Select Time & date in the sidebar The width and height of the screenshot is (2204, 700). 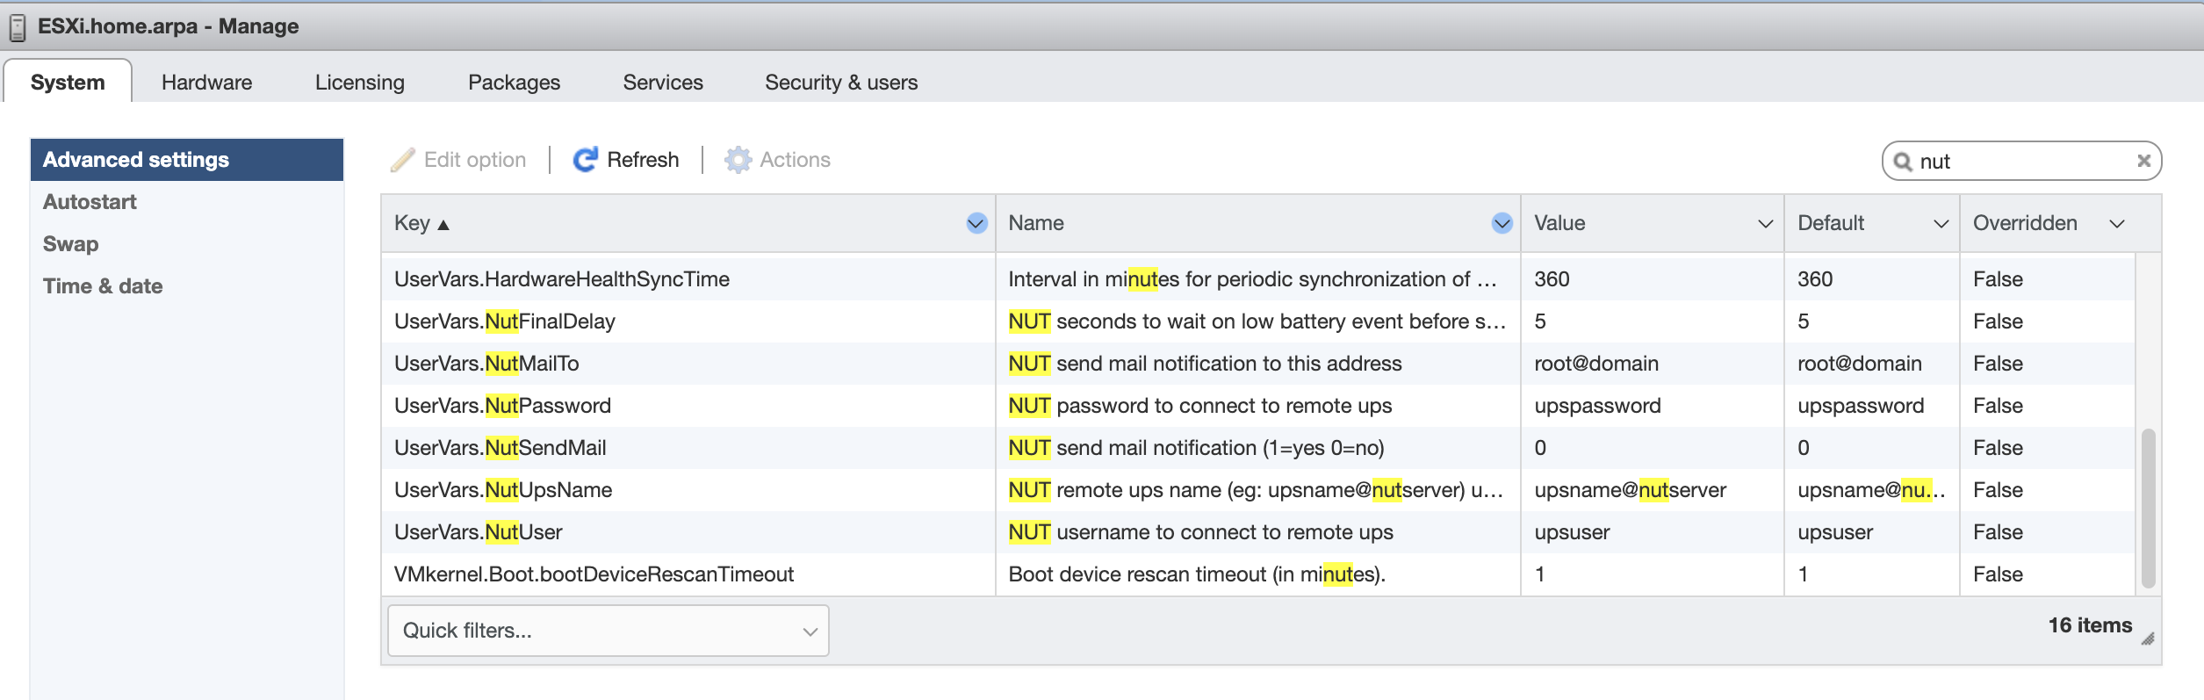pyautogui.click(x=187, y=286)
